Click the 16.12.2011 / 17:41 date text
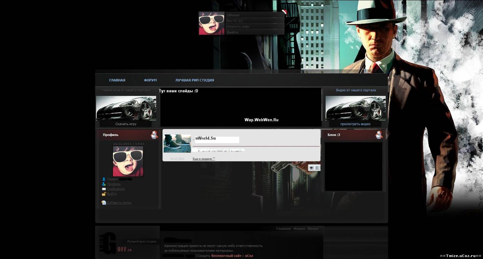 [x=128, y=144]
